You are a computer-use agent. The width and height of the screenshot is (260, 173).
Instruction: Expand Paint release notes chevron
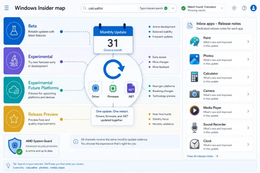point(248,41)
